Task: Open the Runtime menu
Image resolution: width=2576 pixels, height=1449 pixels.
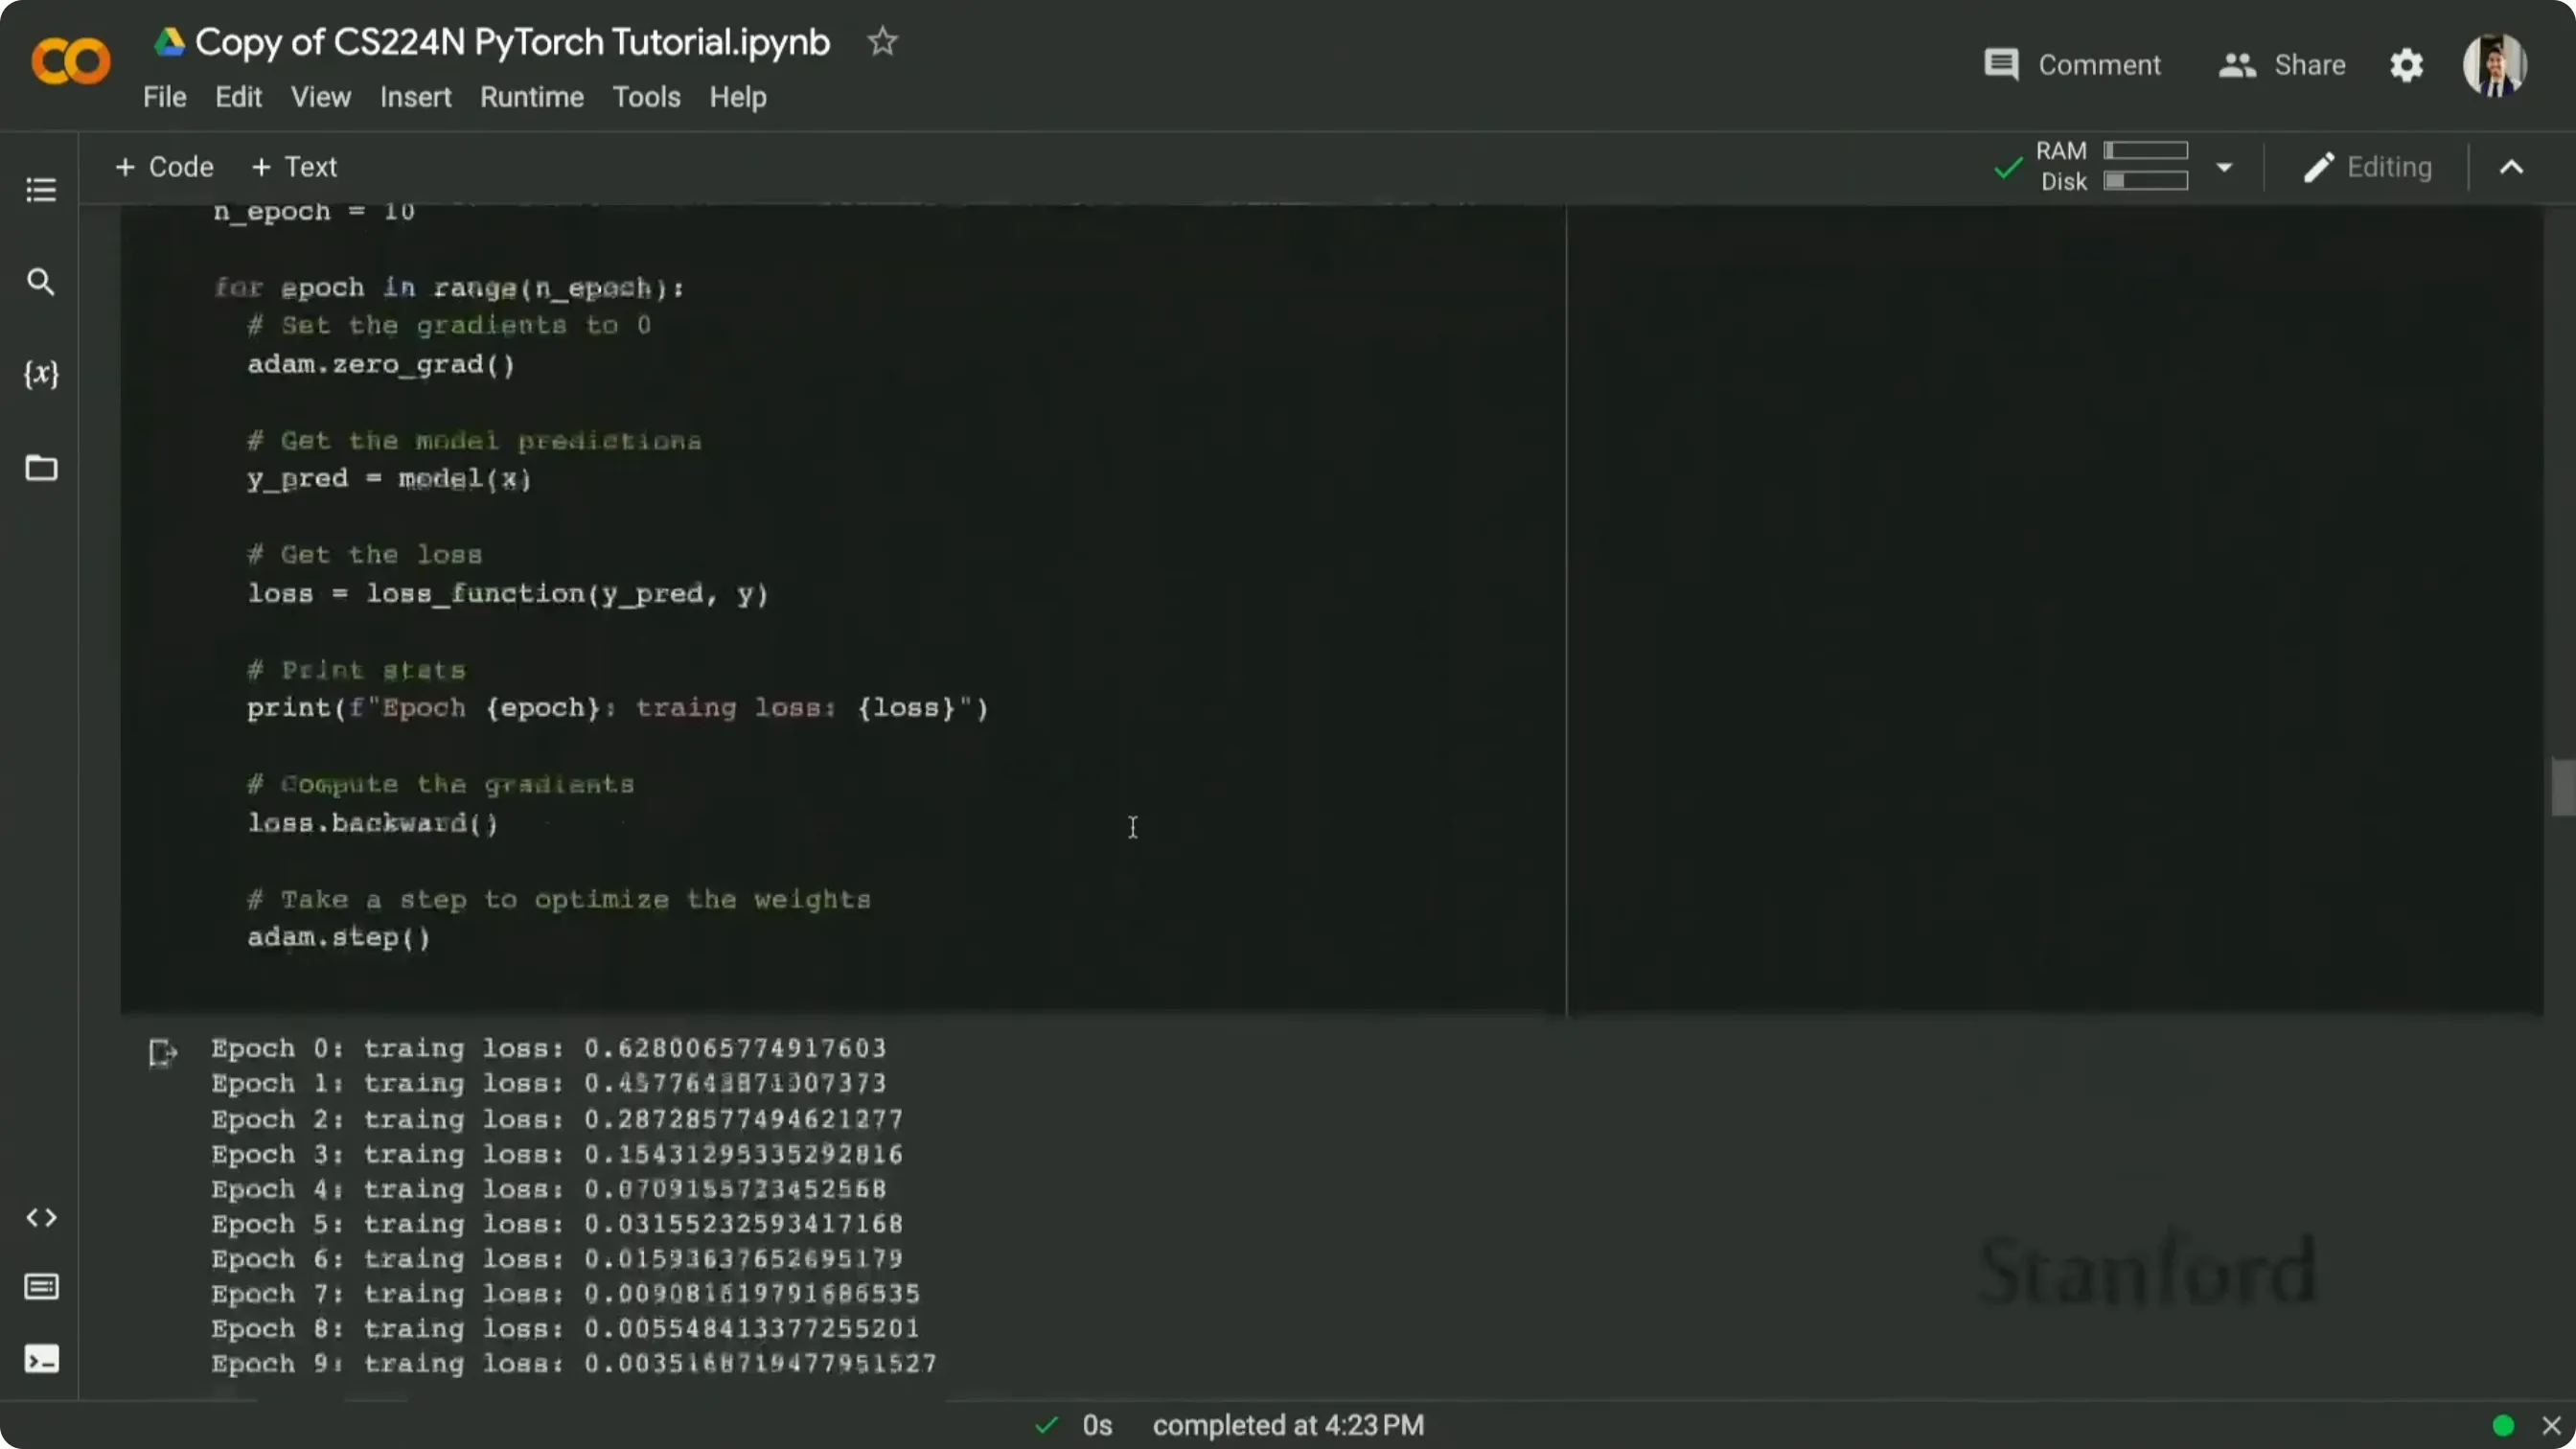Action: [532, 97]
